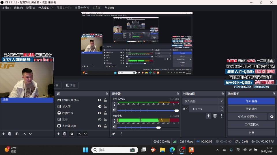
Task: Remove transition with trash icon
Action: click(215, 116)
